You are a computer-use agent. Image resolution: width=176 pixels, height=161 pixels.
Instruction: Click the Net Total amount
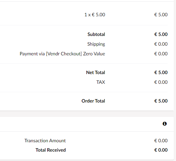[161, 73]
